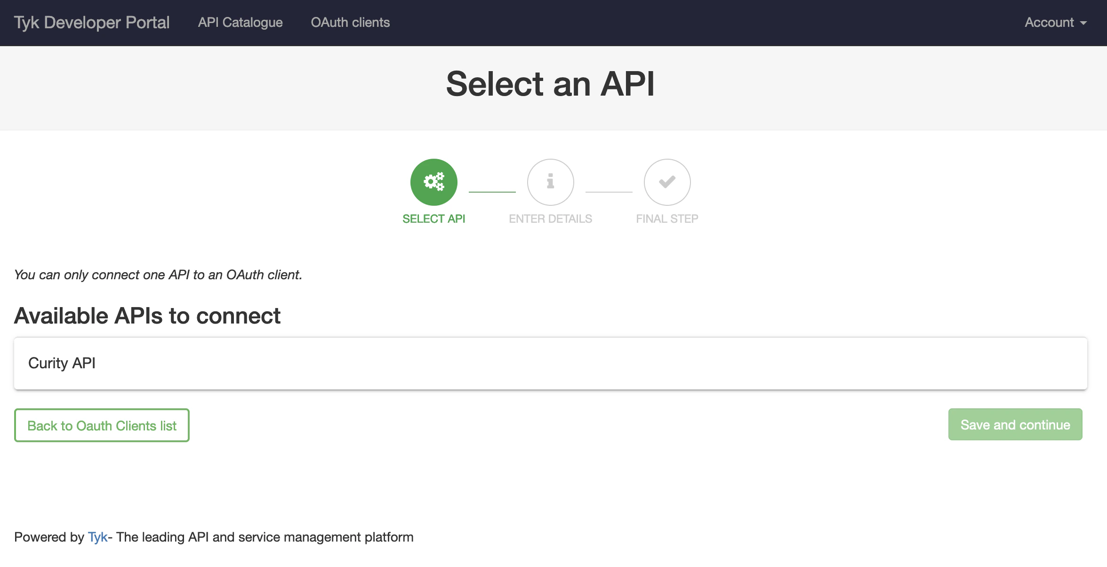This screenshot has width=1107, height=567.
Task: Open account options from the top-right chevron
Action: click(1083, 24)
